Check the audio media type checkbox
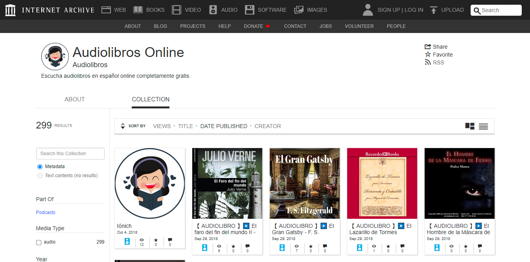 (39, 242)
